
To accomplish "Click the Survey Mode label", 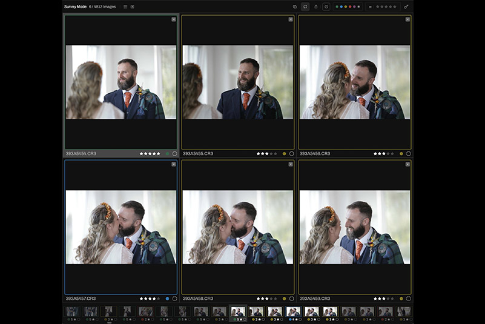I will point(76,7).
